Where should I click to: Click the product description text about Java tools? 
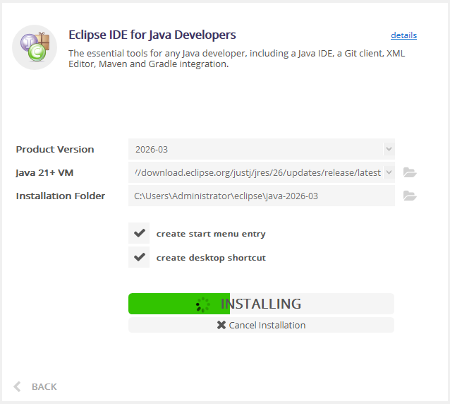[x=237, y=59]
